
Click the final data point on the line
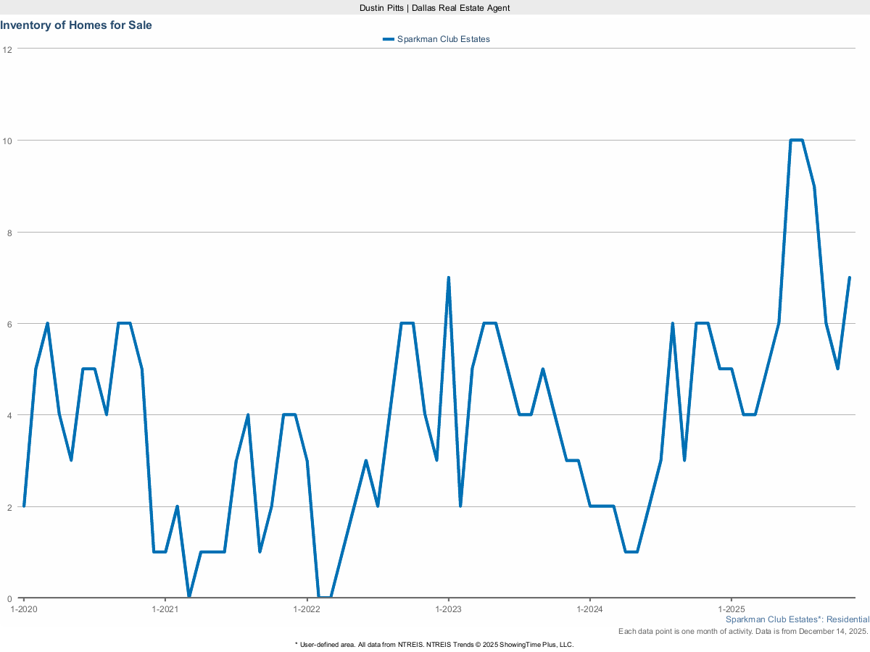pyautogui.click(x=849, y=277)
